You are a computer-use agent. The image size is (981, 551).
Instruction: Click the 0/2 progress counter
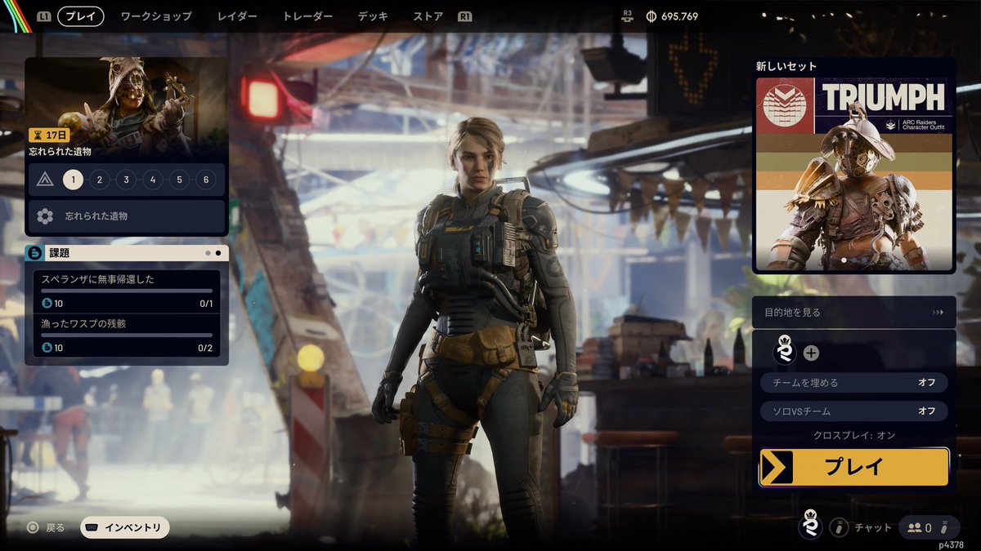[x=205, y=348]
